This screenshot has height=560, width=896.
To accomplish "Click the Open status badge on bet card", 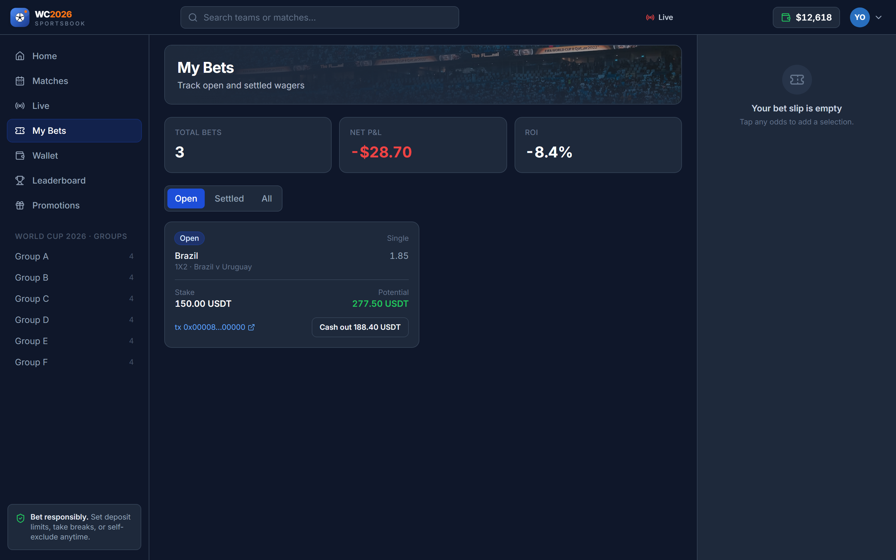I will point(189,238).
